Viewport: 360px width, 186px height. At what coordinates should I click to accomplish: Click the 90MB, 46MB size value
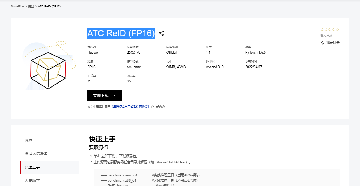[176, 67]
